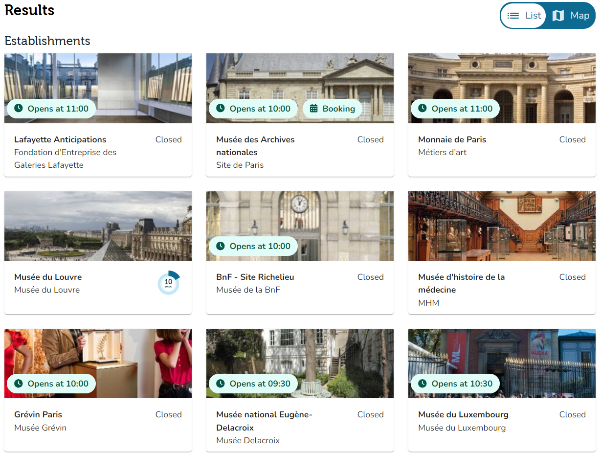
Task: Click the list icon in the view toggle
Action: 513,16
